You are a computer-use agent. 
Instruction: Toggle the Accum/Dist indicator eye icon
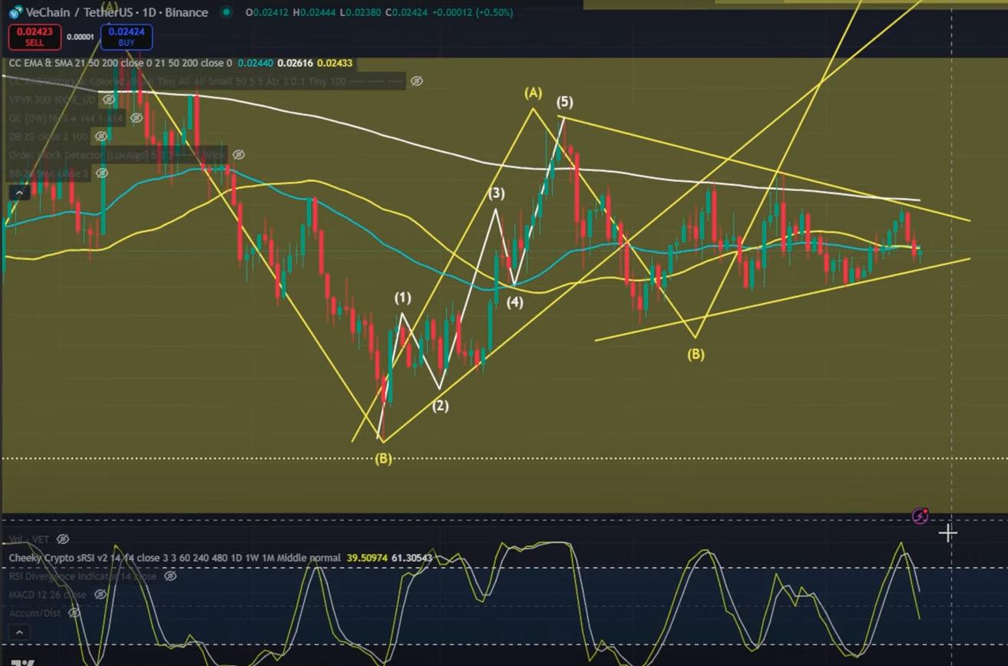[74, 613]
